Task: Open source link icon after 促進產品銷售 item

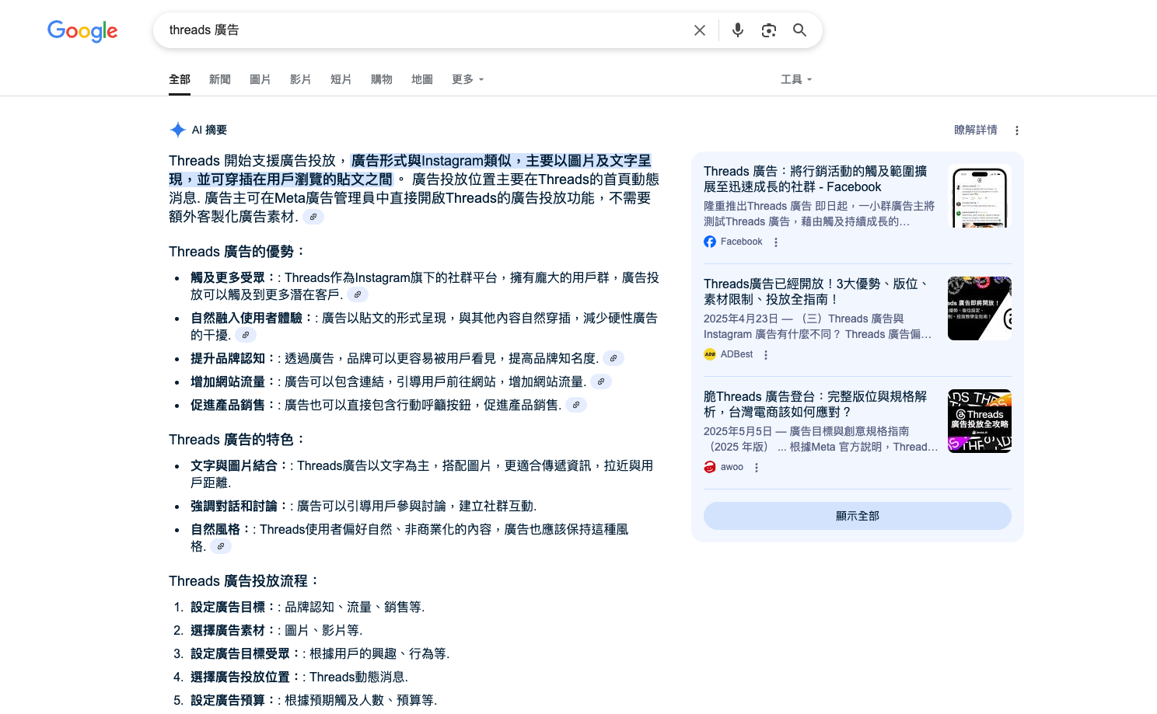Action: click(576, 405)
